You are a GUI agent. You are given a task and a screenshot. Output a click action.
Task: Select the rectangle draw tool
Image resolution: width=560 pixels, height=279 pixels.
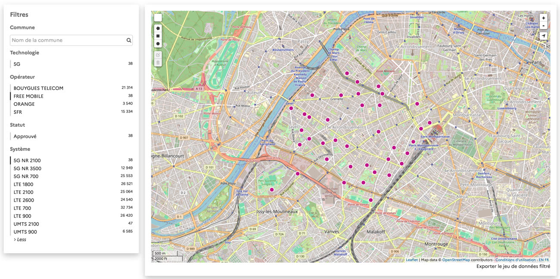click(158, 36)
